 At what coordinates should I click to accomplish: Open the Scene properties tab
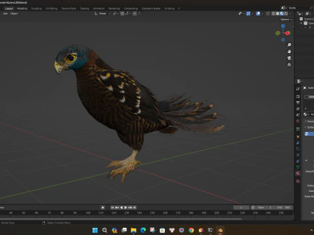point(298,115)
